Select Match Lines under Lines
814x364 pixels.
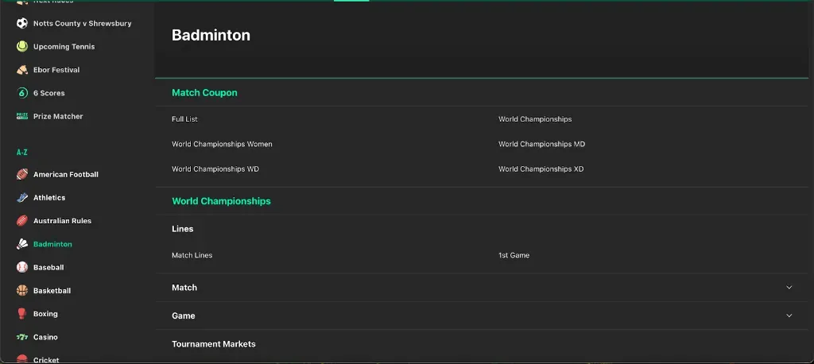[192, 256]
